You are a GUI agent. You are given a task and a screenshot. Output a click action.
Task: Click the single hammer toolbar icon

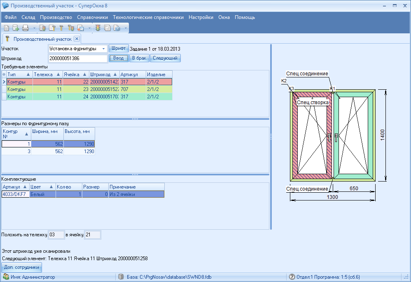click(61, 28)
